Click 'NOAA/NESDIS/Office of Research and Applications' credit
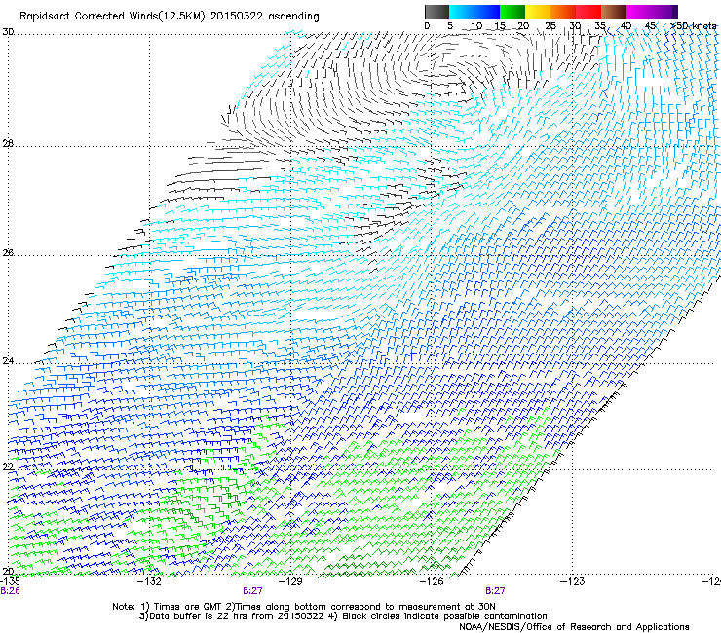The height and width of the screenshot is (633, 721). (574, 626)
